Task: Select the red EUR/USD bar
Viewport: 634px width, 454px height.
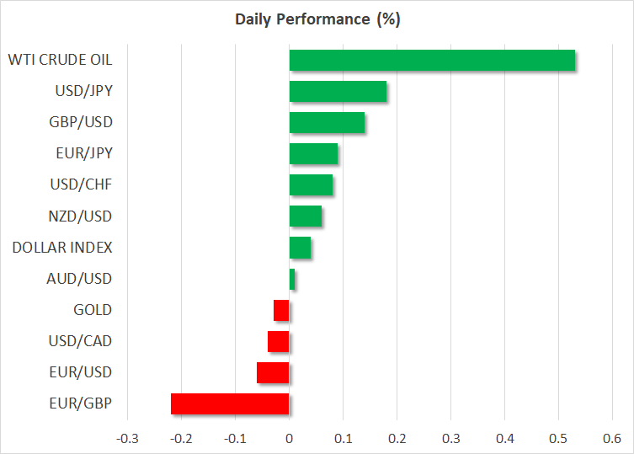Action: (x=273, y=372)
